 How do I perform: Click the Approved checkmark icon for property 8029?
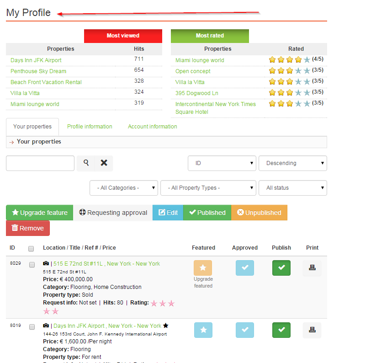pyautogui.click(x=245, y=268)
